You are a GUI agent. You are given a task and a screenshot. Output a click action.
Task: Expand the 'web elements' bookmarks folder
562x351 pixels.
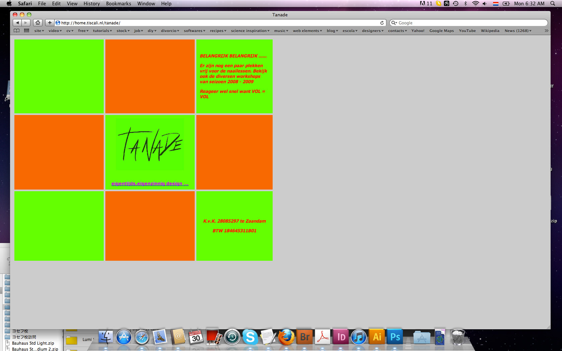point(307,31)
